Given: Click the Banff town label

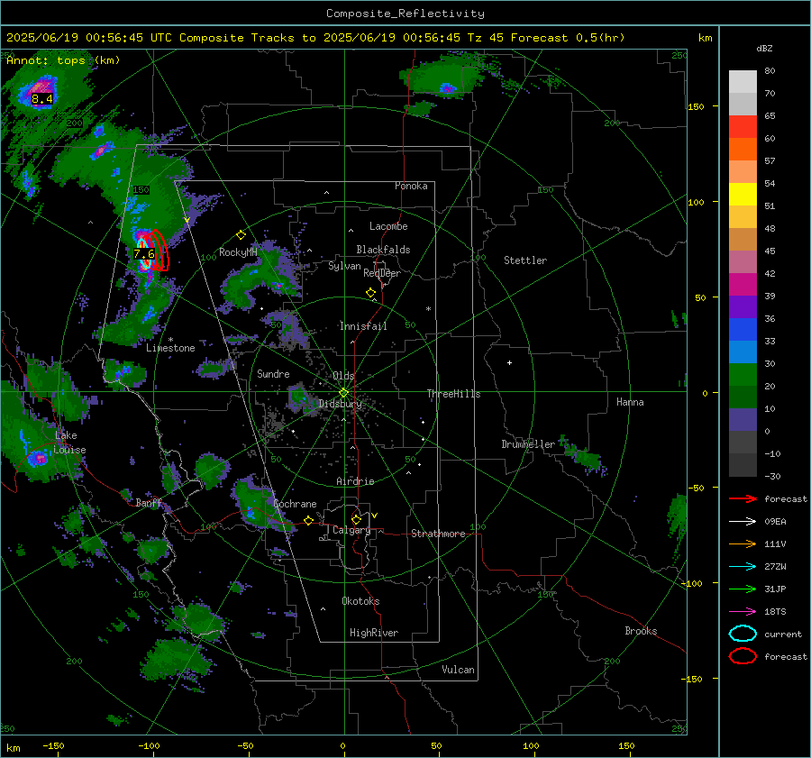Looking at the screenshot, I should pos(149,503).
